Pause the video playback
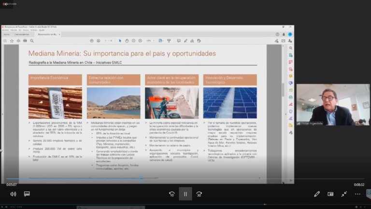This screenshot has width=371, height=209. [x=185, y=194]
